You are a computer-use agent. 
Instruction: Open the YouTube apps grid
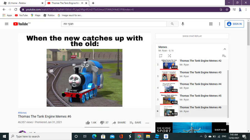(x=211, y=24)
